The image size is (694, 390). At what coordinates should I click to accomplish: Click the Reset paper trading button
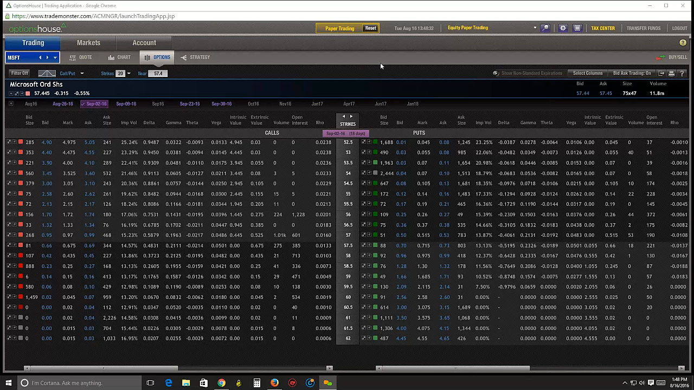tap(370, 28)
